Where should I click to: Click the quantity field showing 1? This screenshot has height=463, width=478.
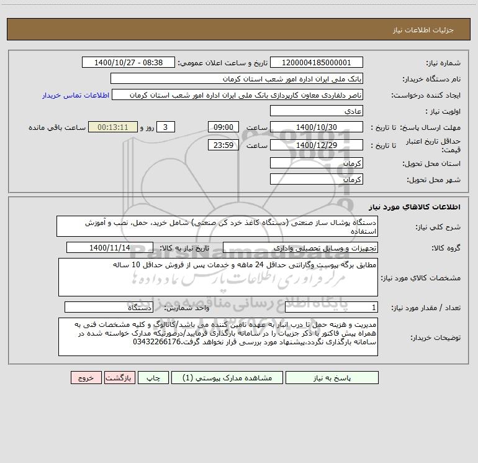[331, 307]
